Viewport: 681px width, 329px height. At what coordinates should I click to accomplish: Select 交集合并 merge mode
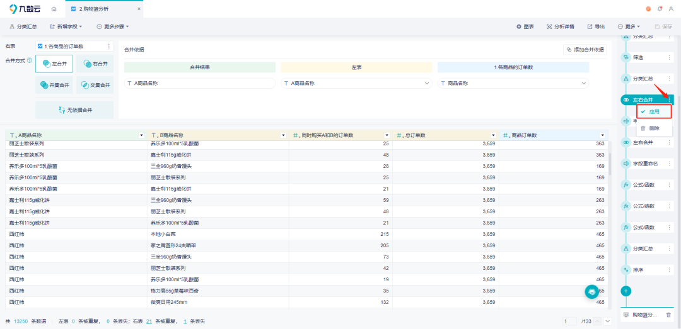(95, 85)
